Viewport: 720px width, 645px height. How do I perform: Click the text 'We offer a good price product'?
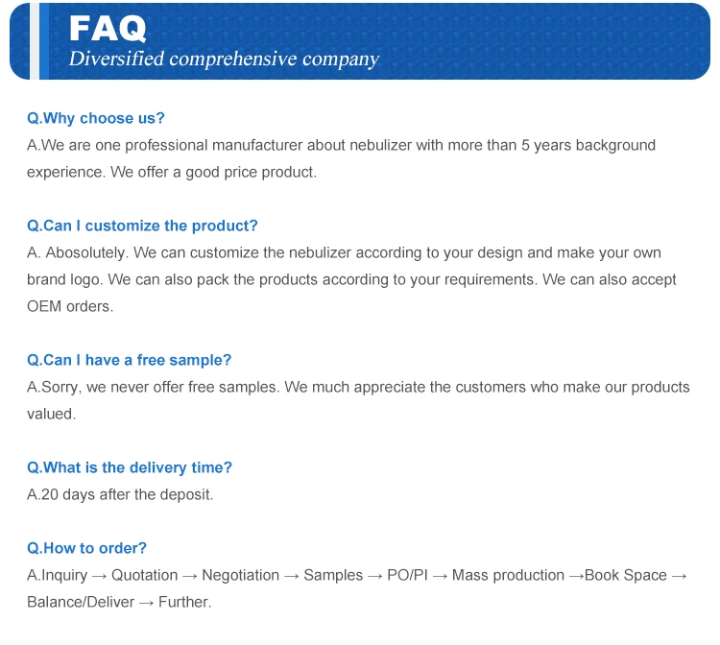[213, 172]
